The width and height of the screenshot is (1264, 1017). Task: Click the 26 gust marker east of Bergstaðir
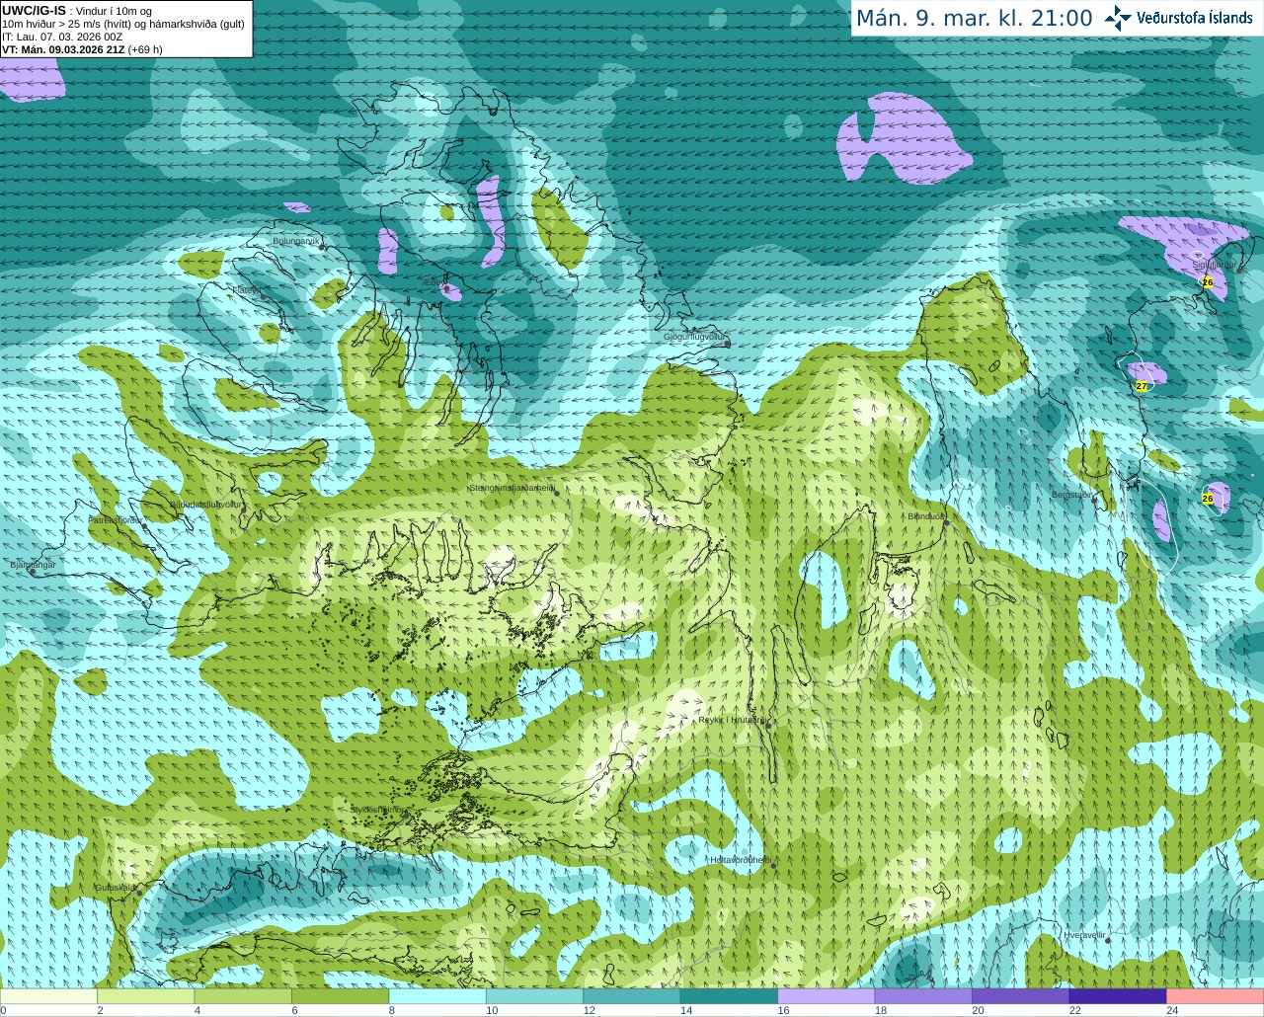[1207, 499]
